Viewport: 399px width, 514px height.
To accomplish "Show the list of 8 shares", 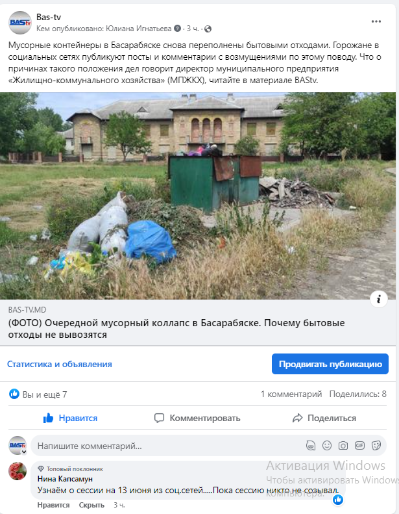I will point(357,394).
